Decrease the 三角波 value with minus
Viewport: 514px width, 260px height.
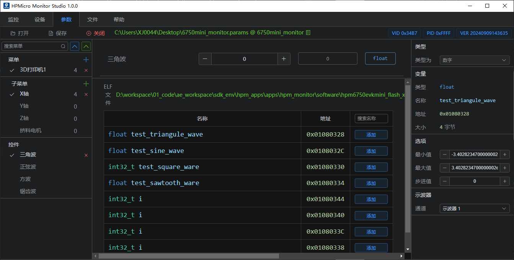205,59
